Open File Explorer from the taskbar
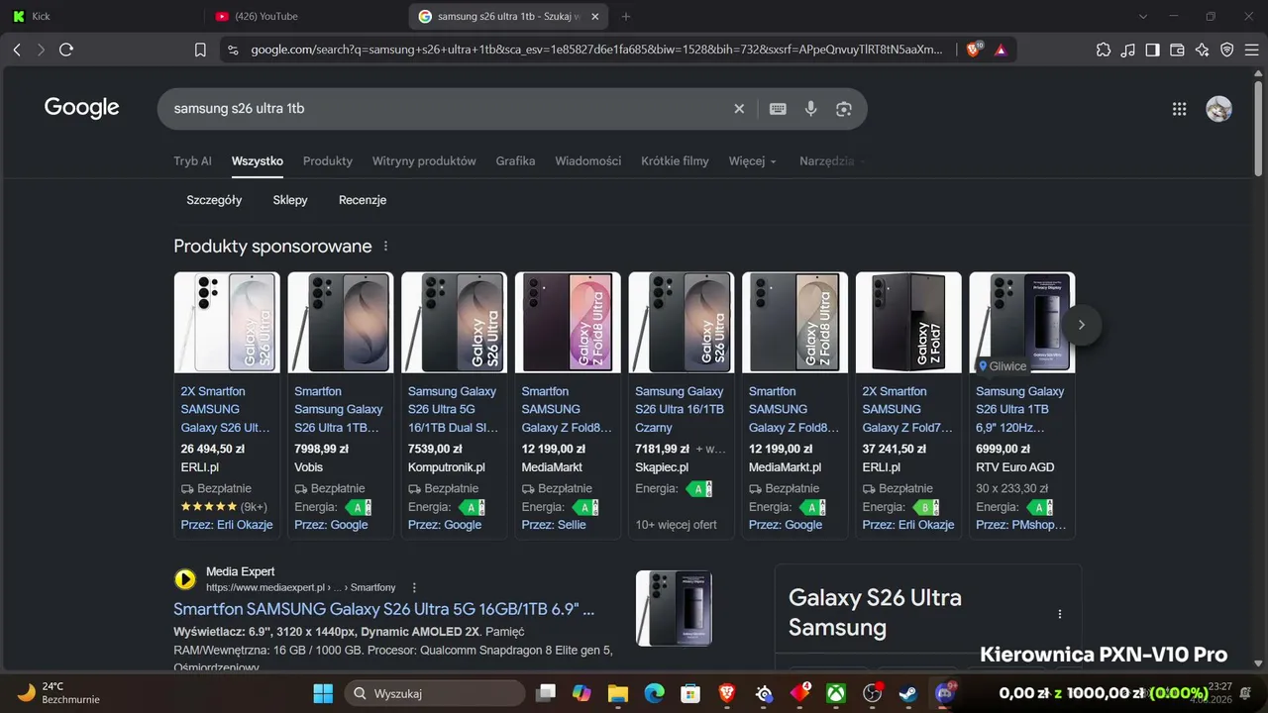The image size is (1268, 713). click(x=617, y=693)
